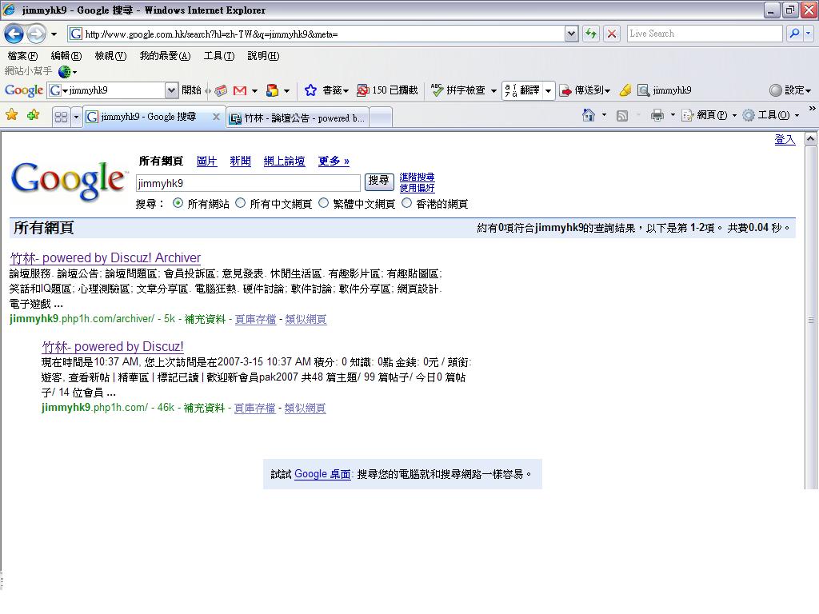Image resolution: width=819 pixels, height=614 pixels.
Task: Open the Google toolbar settings icon
Action: pos(776,90)
